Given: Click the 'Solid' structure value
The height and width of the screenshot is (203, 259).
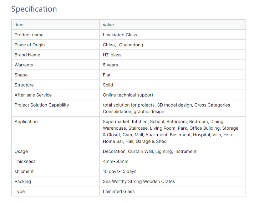Looking at the screenshot, I should pyautogui.click(x=108, y=85).
